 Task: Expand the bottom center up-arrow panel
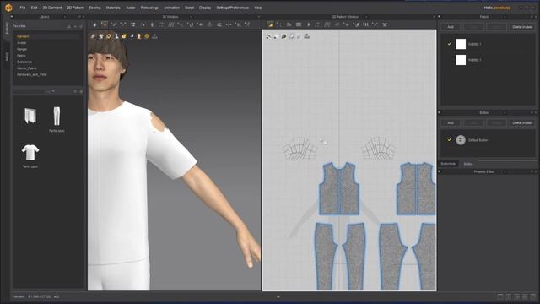tap(278, 296)
